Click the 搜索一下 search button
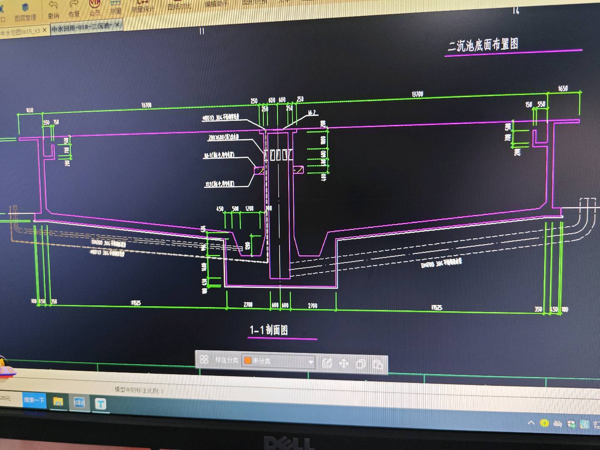 [34, 400]
